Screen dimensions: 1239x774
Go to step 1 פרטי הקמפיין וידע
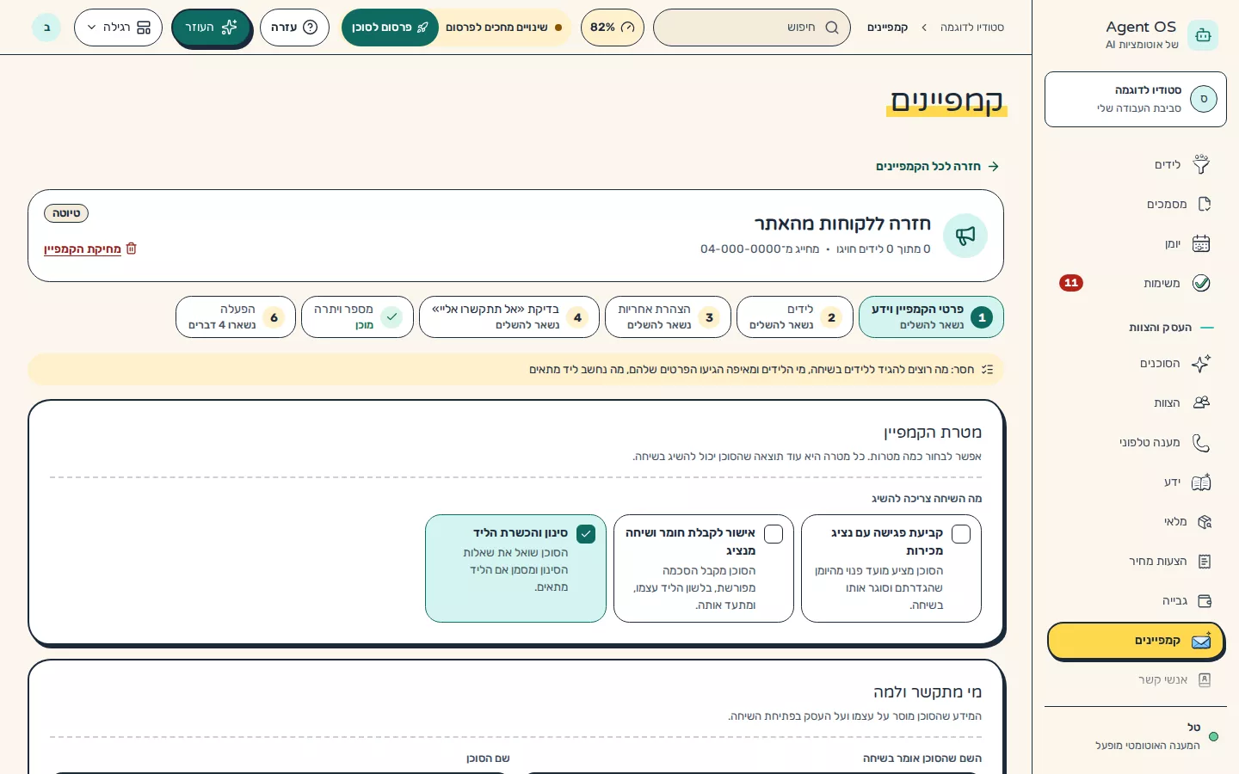[931, 317]
